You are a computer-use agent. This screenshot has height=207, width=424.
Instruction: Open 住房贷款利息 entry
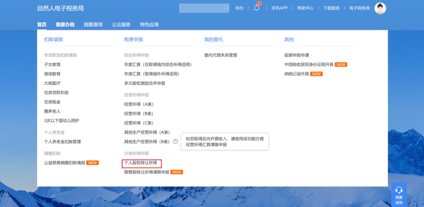tap(56, 92)
